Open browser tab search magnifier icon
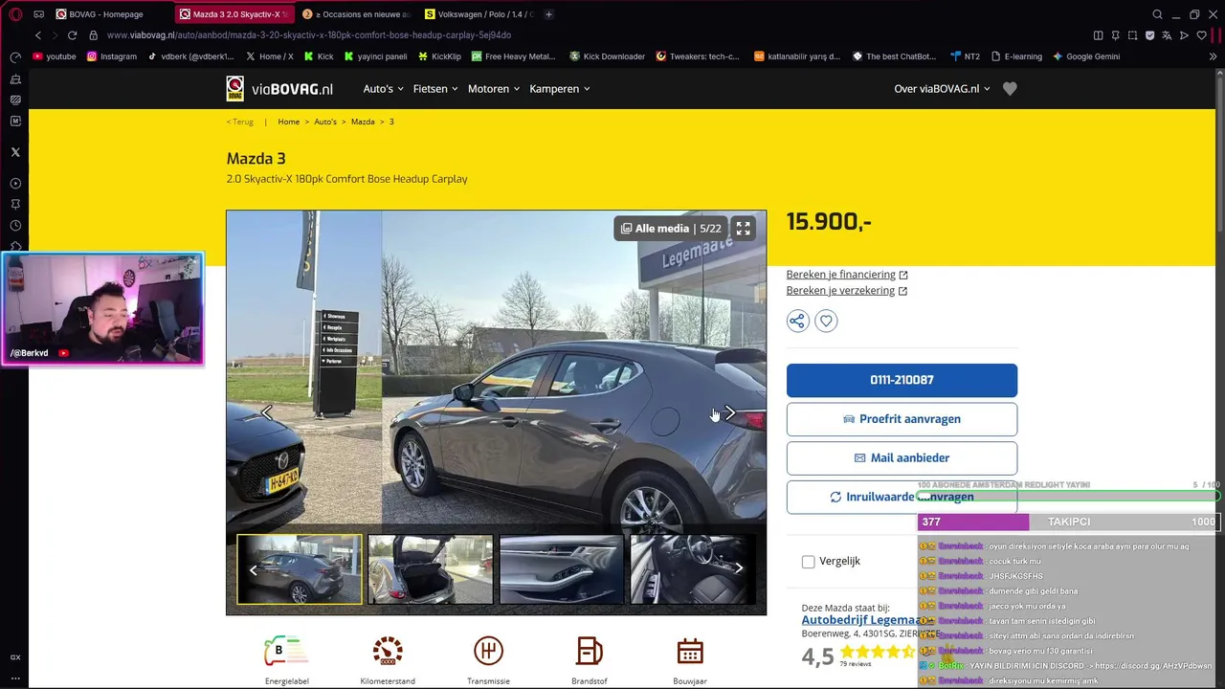The width and height of the screenshot is (1225, 689). coord(1157,14)
